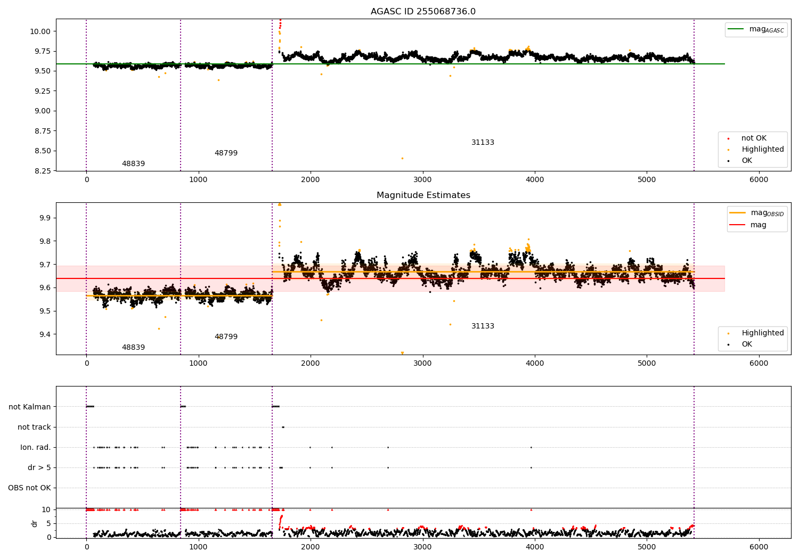This screenshot has height=559, width=799.
Task: Click the green line sample in mag AGASC legend
Action: click(x=736, y=29)
